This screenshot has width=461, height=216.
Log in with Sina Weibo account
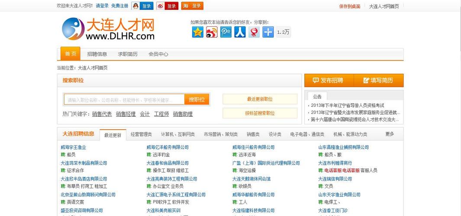[167, 6]
